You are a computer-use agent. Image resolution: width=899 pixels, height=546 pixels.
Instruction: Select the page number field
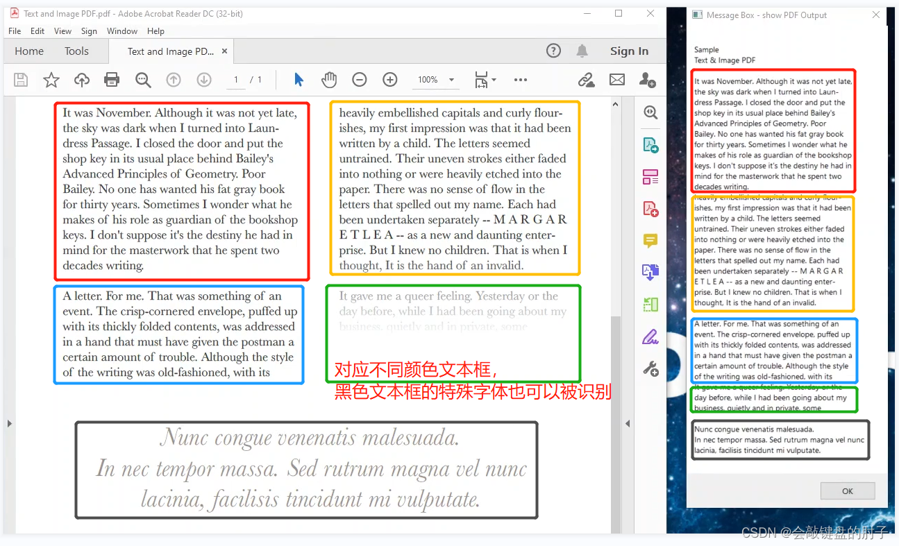pyautogui.click(x=236, y=80)
